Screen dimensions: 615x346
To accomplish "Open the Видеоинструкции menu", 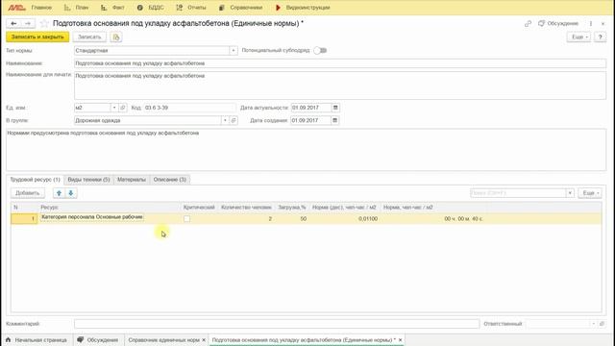I will point(303,8).
